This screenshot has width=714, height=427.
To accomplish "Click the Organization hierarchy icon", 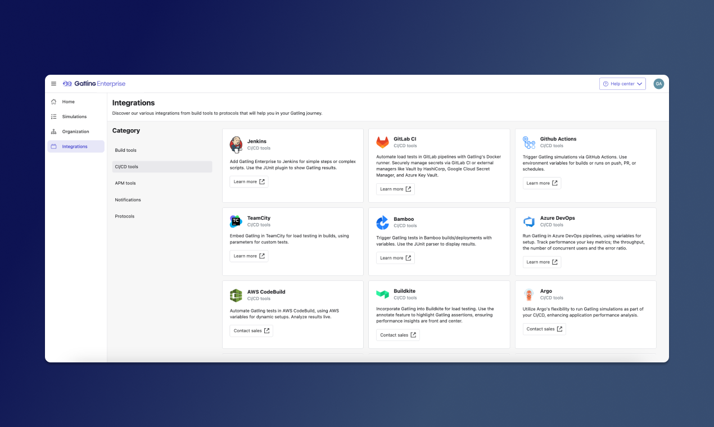I will [x=53, y=131].
